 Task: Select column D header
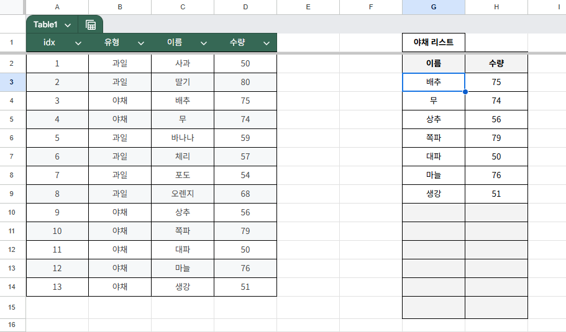(245, 7)
